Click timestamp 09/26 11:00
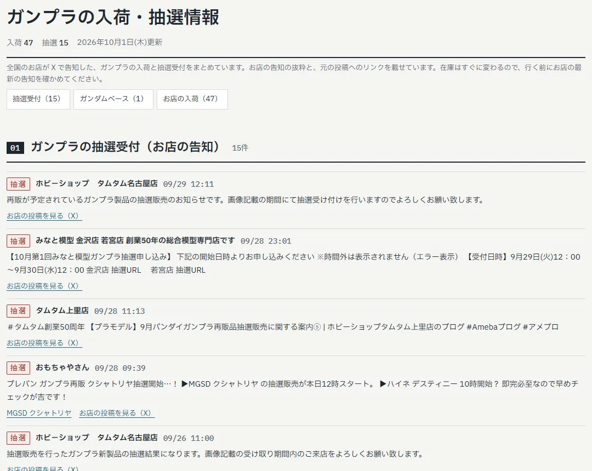 [x=189, y=438]
